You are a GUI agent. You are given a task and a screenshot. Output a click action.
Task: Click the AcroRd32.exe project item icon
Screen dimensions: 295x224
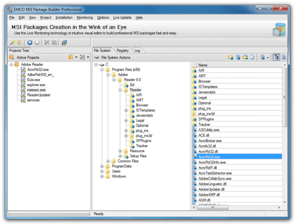click(23, 70)
